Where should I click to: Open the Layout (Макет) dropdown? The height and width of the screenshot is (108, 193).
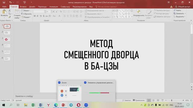coord(26,11)
